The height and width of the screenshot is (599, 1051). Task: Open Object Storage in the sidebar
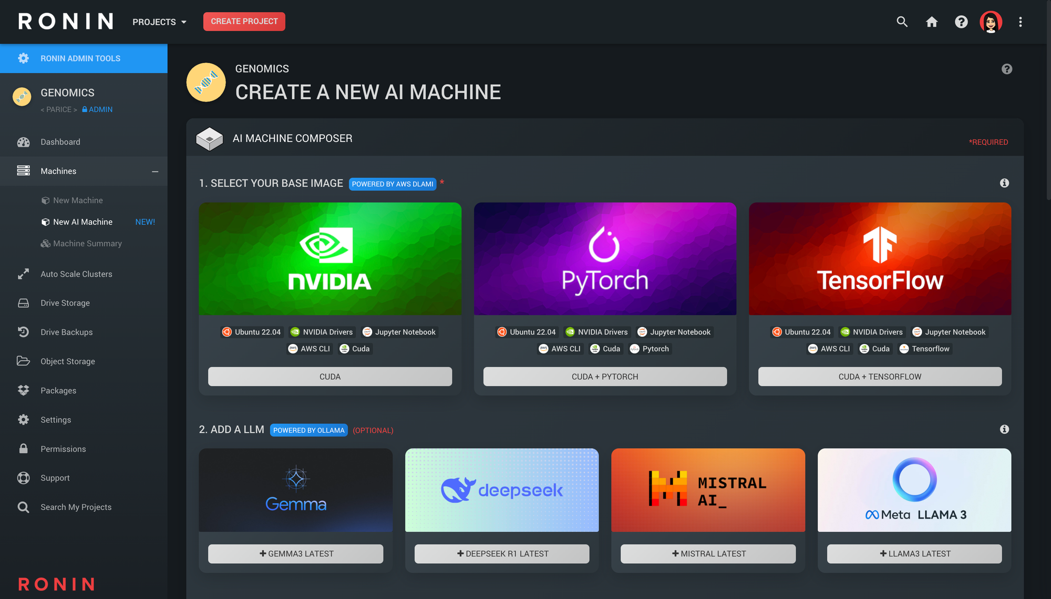click(x=68, y=361)
